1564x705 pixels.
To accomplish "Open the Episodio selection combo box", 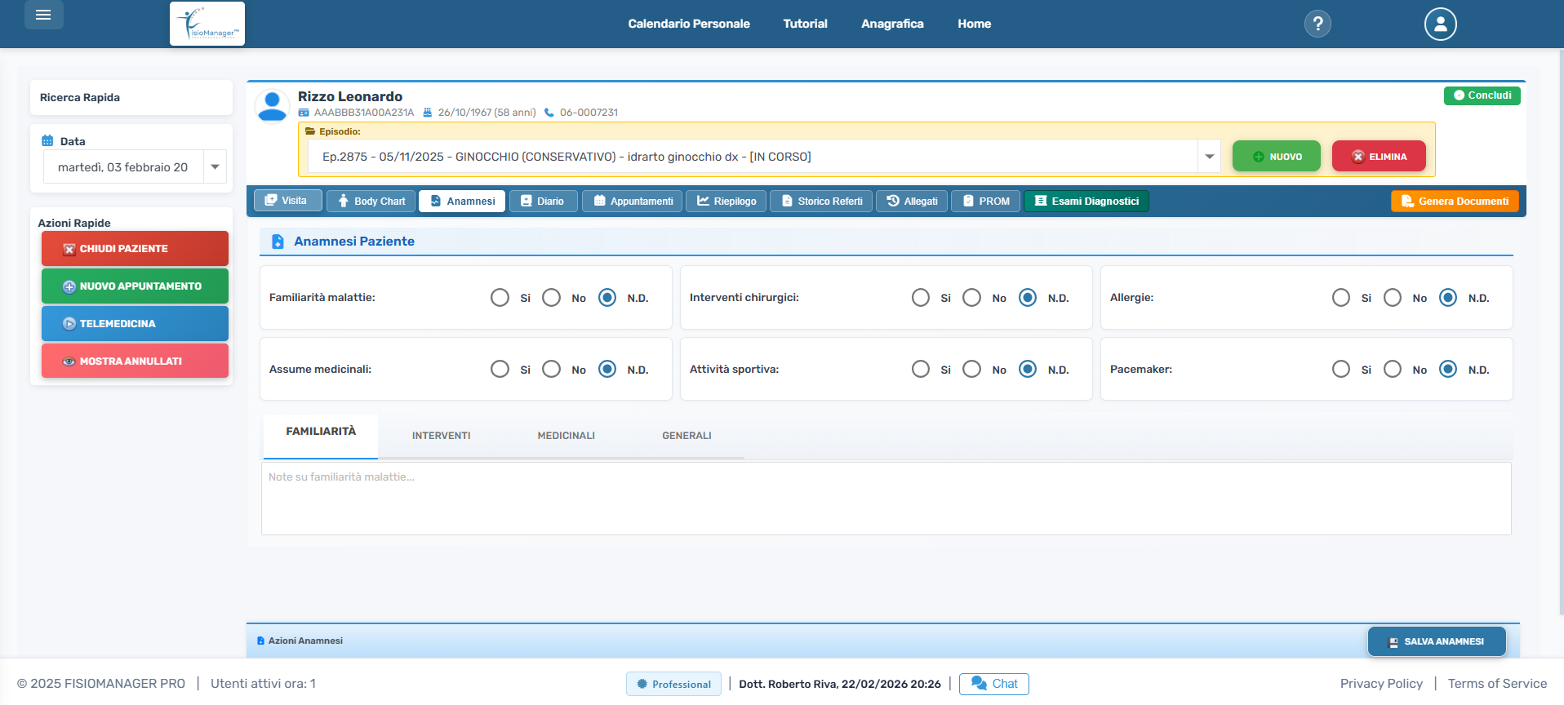I will click(x=751, y=157).
